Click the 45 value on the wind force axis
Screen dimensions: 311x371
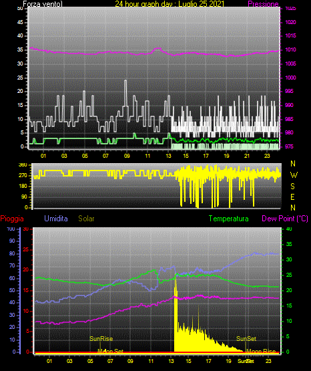point(20,22)
